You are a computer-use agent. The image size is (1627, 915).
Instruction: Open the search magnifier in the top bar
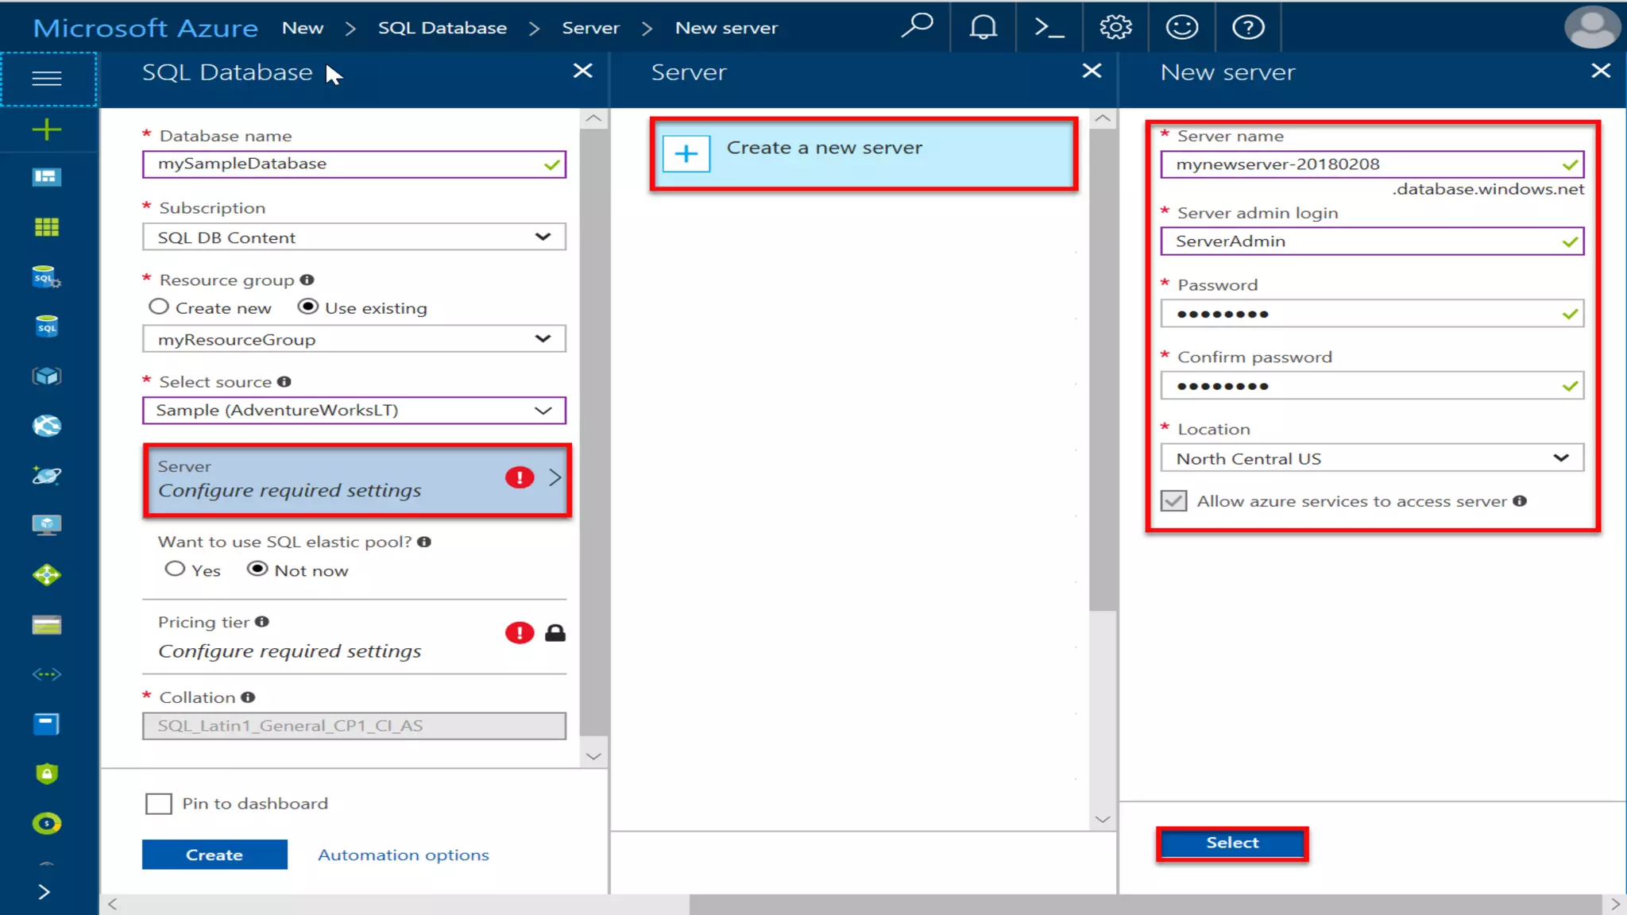pos(917,26)
